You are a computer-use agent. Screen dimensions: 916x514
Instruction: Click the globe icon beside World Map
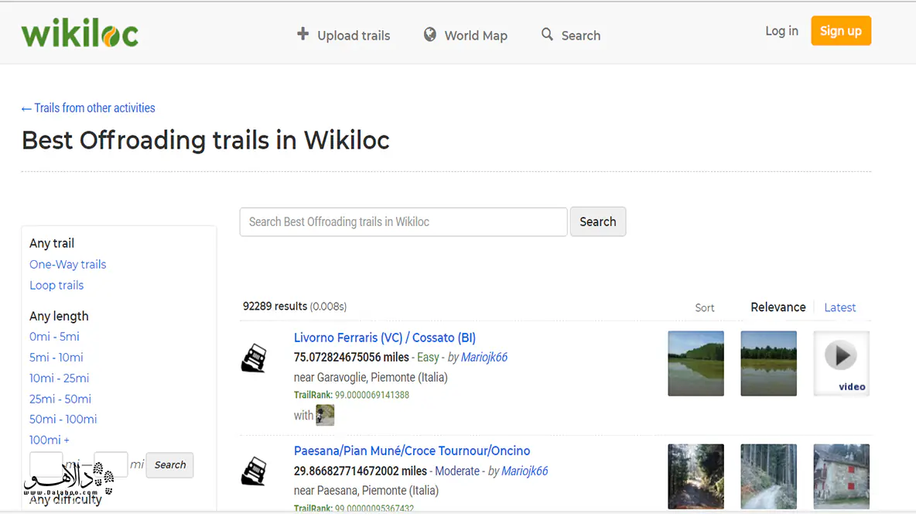pyautogui.click(x=430, y=35)
